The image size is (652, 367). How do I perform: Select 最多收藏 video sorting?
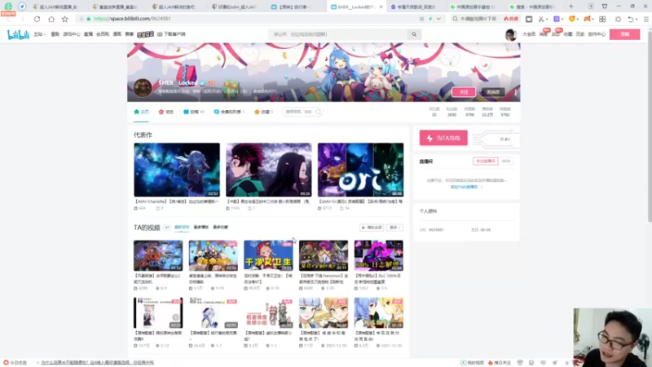coord(220,228)
